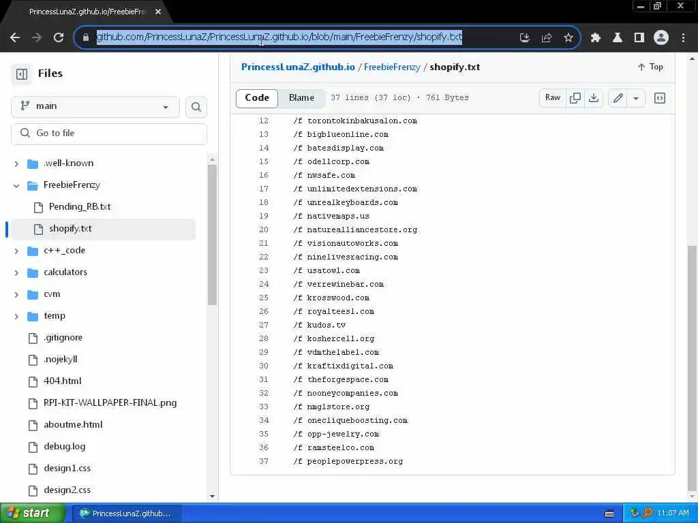The width and height of the screenshot is (698, 523).
Task: Click the padlock site info icon
Action: tap(85, 37)
